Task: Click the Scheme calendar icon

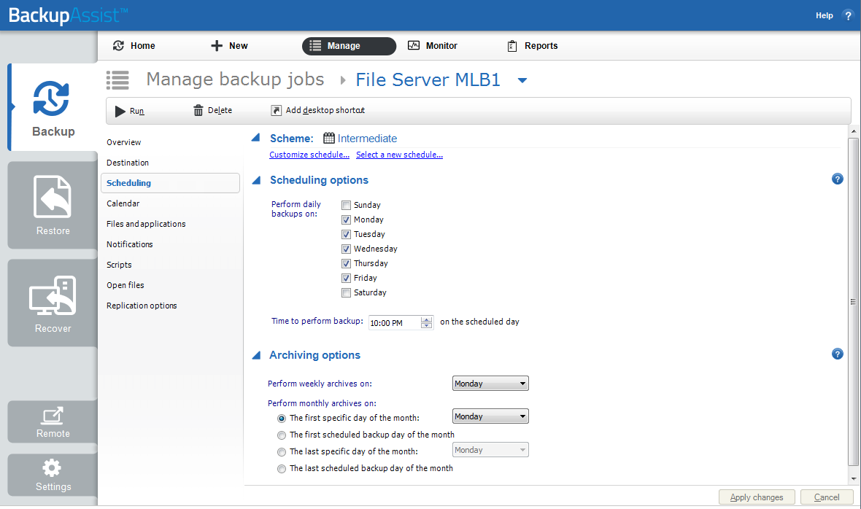Action: 329,139
